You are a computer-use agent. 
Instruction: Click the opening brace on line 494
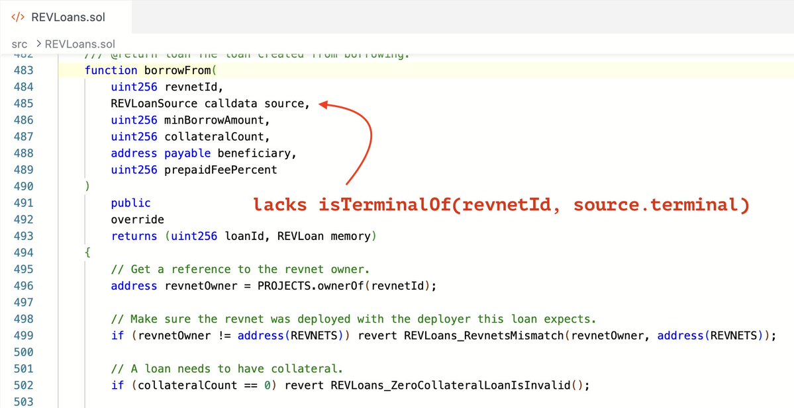[x=87, y=253]
